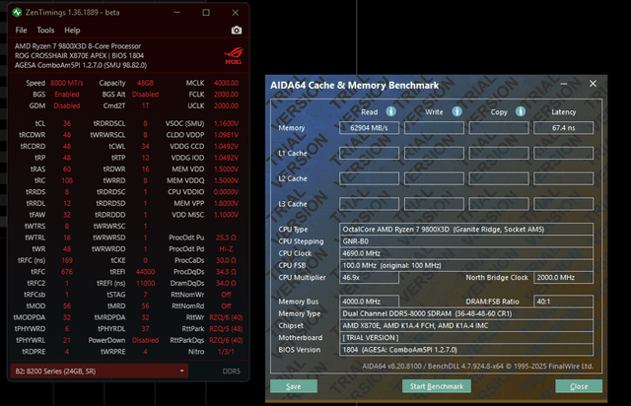The width and height of the screenshot is (631, 406).
Task: Click the Read info icon in AIDA64
Action: tap(390, 111)
